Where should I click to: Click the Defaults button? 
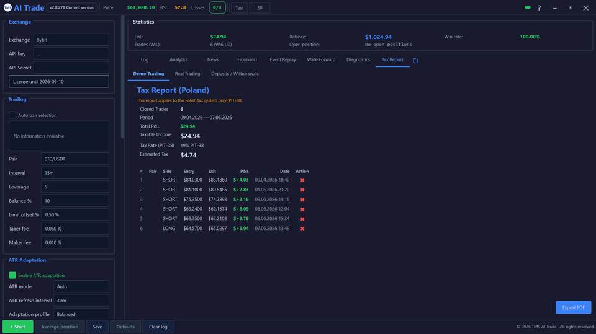coord(125,327)
